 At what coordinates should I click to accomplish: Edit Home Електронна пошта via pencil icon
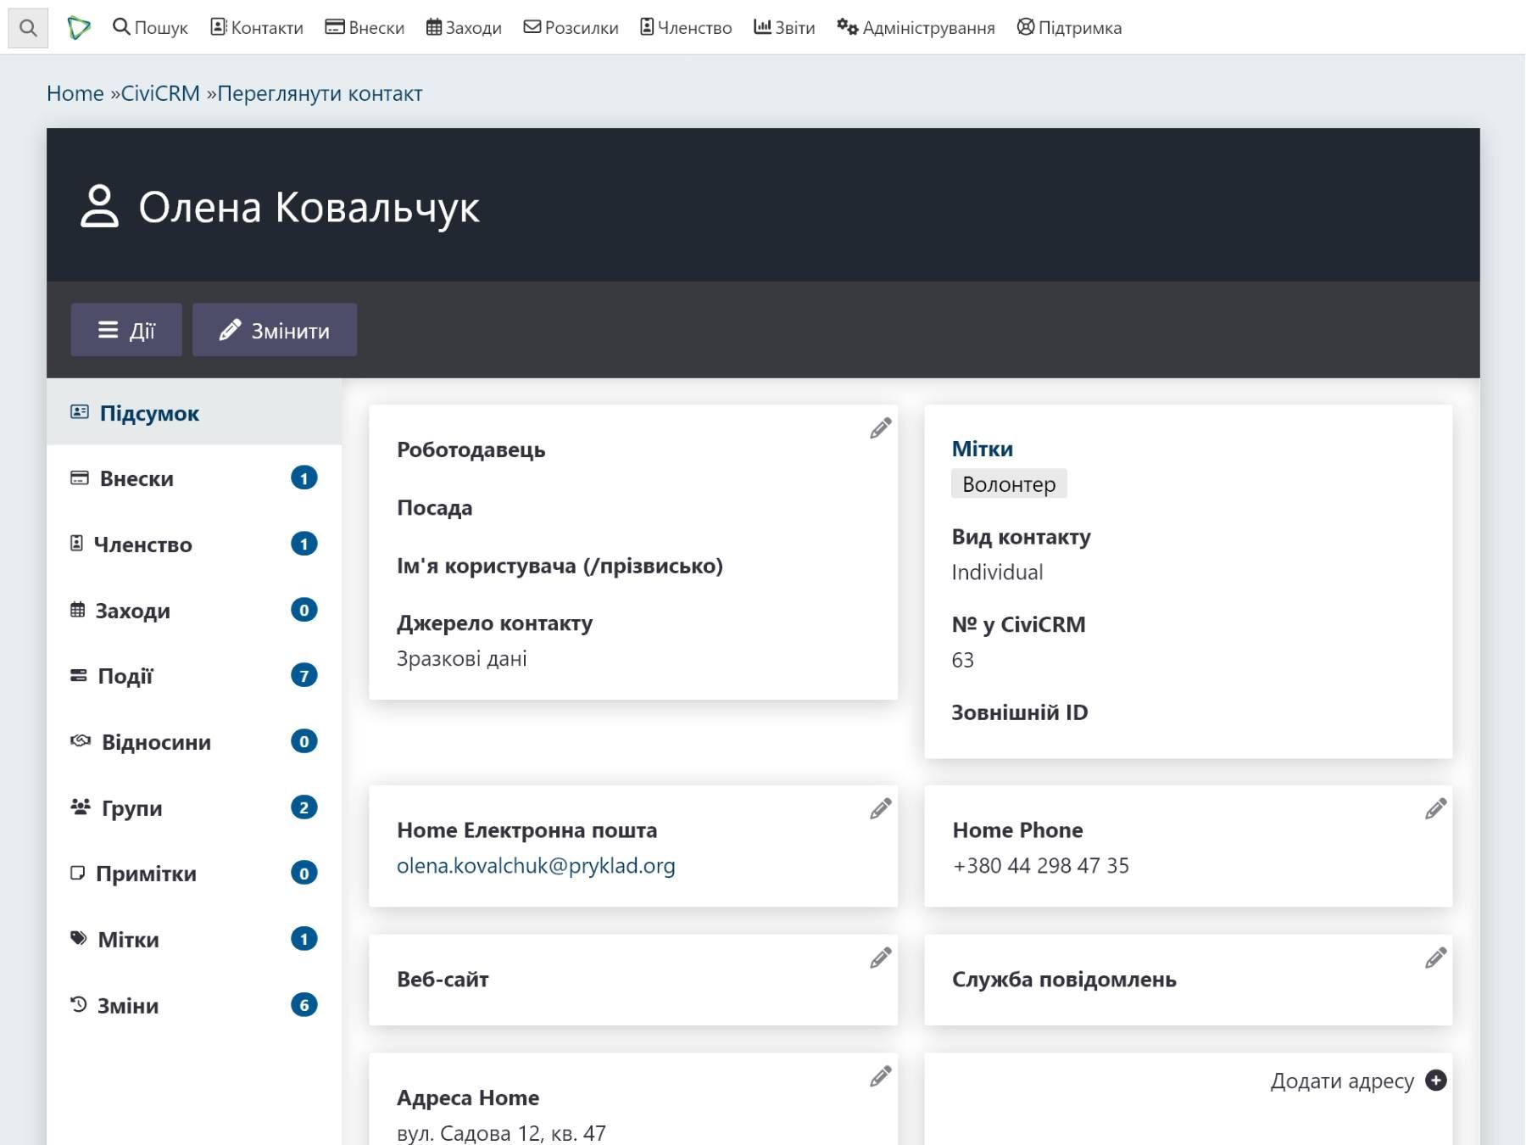pyautogui.click(x=881, y=809)
